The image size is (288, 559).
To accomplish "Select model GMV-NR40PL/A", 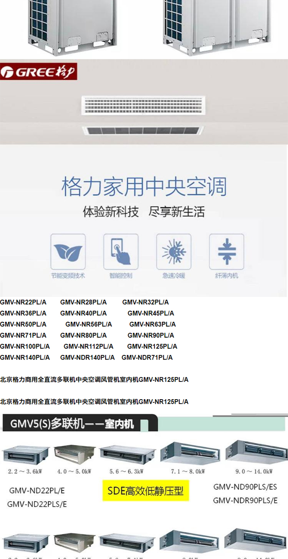I will pos(84,313).
